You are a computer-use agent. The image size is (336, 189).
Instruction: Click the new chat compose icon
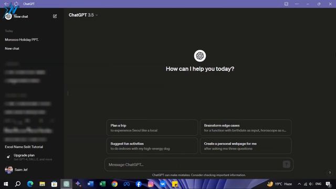55,16
